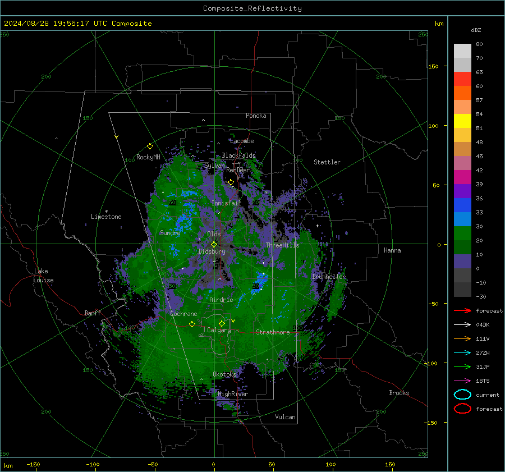This screenshot has width=505, height=472.
Task: Click the red forecast arrow in legend
Action: click(x=462, y=310)
